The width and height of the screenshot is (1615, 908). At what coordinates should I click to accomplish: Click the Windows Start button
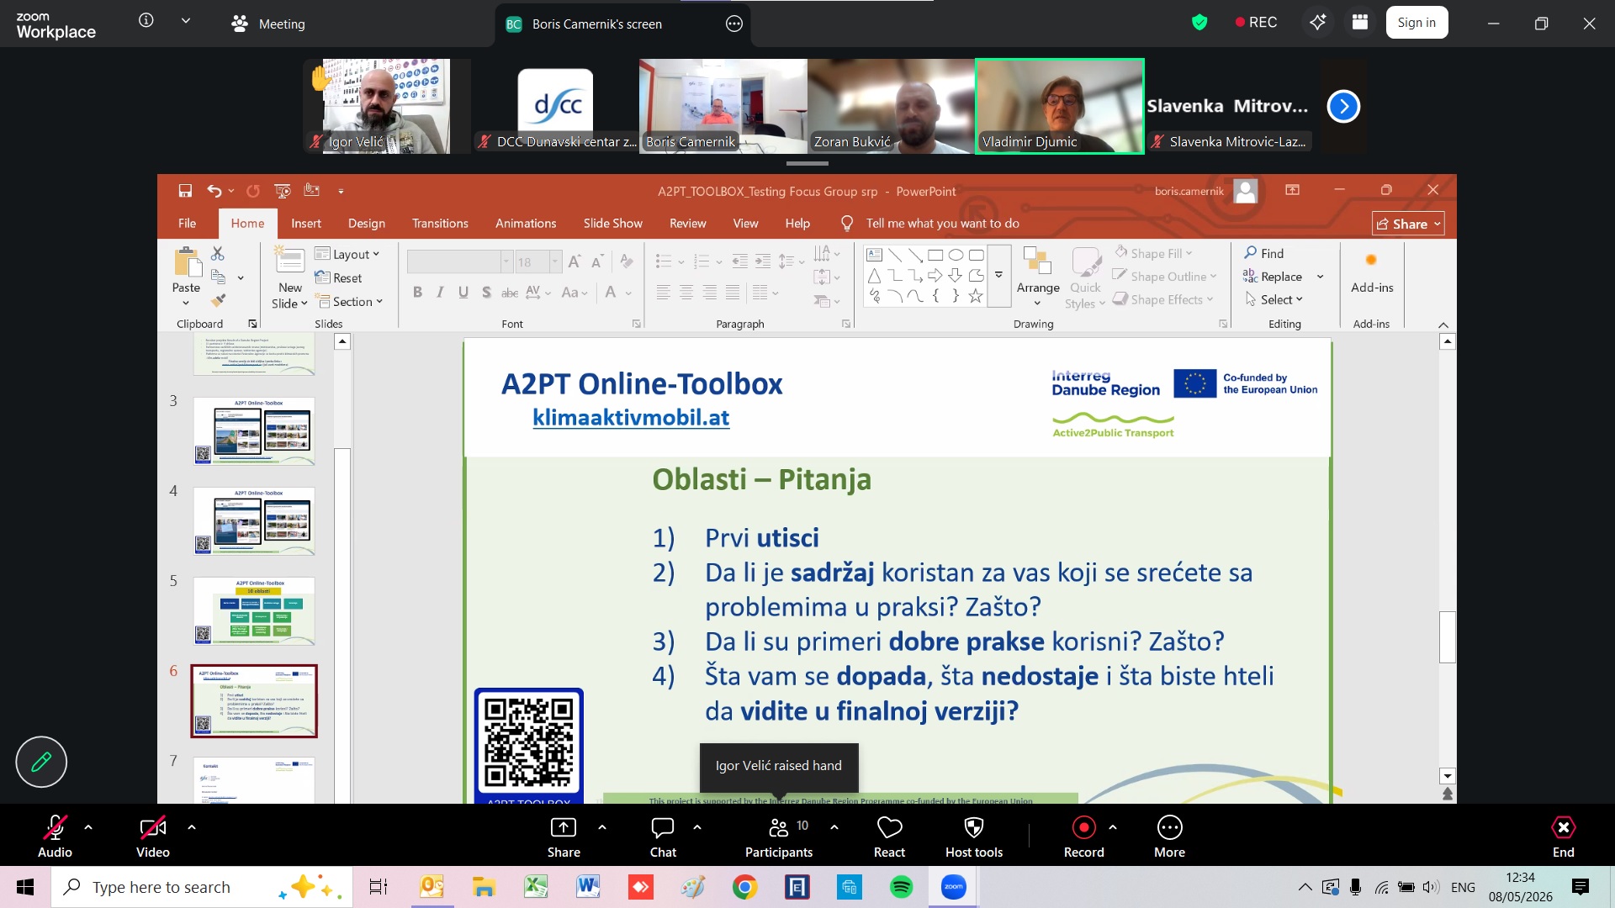coord(25,887)
